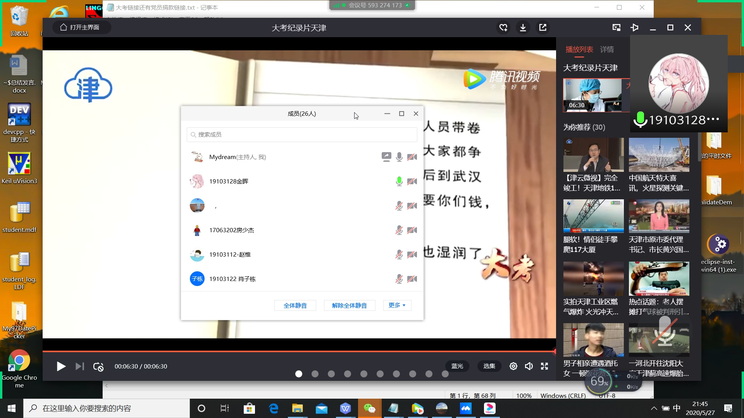Switch to the 详情 tab
Image resolution: width=744 pixels, height=418 pixels.
pos(606,49)
